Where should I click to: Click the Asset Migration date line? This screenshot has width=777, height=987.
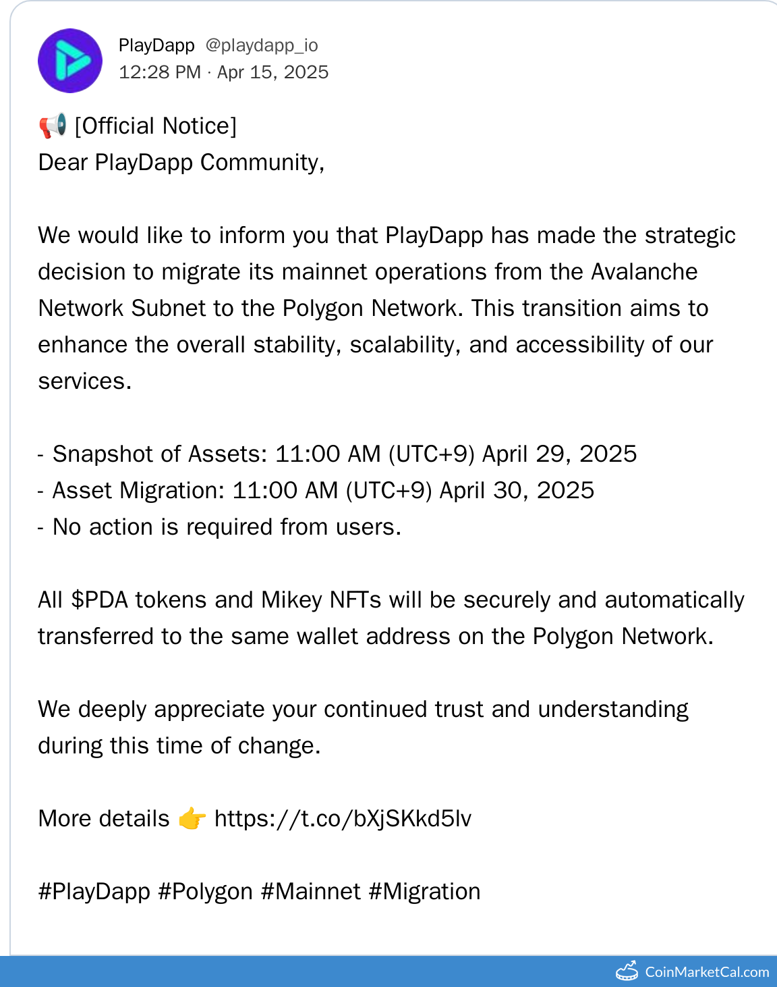pos(323,490)
